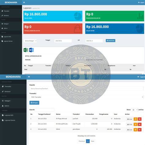Image resolution: width=145 pixels, height=145 pixels.
Task: Toggle the sidebar hamburger on the Laporan page
Action: pyautogui.click(x=24, y=2)
